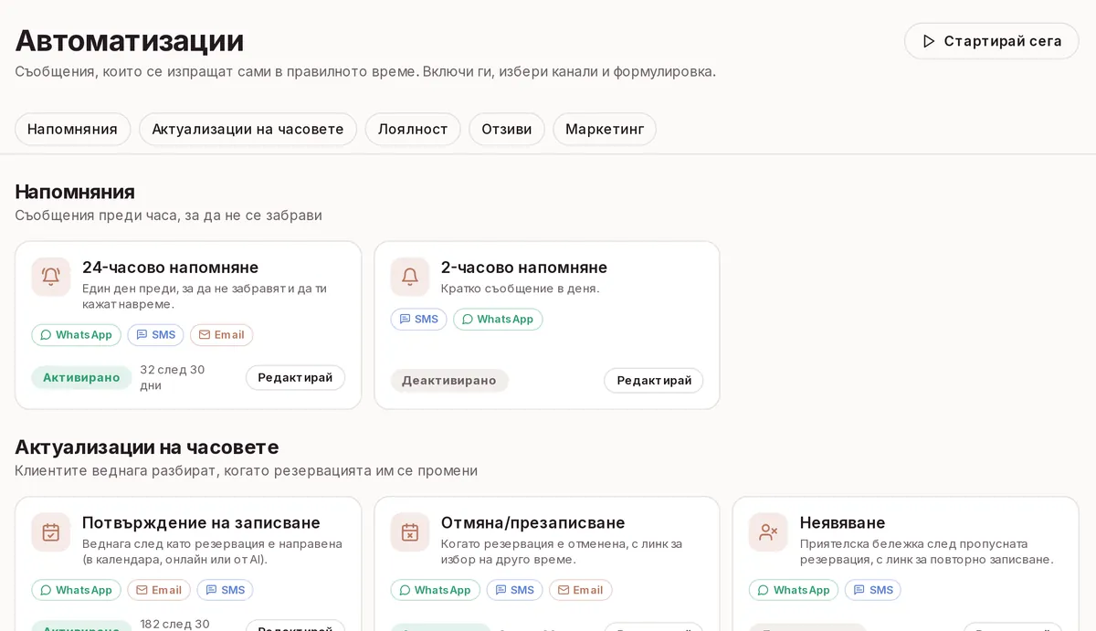1096x631 pixels.
Task: Click the Потвърждение на записване title
Action: coord(201,523)
